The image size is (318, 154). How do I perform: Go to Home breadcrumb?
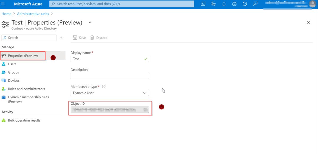(6, 14)
